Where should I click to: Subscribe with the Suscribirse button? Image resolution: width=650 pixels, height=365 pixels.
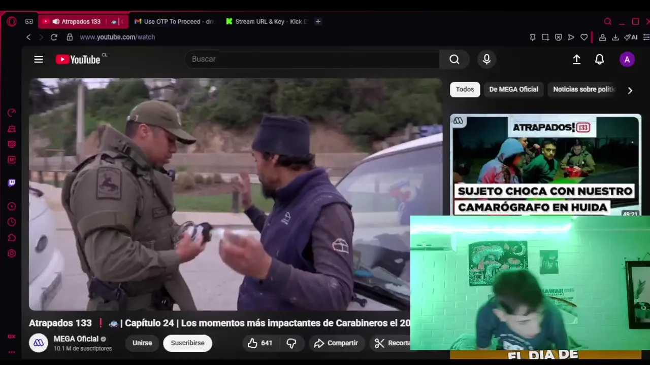[187, 343]
